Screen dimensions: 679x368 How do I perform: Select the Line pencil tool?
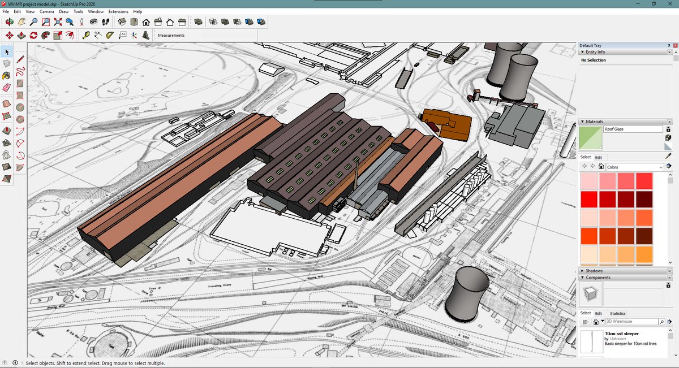20,59
